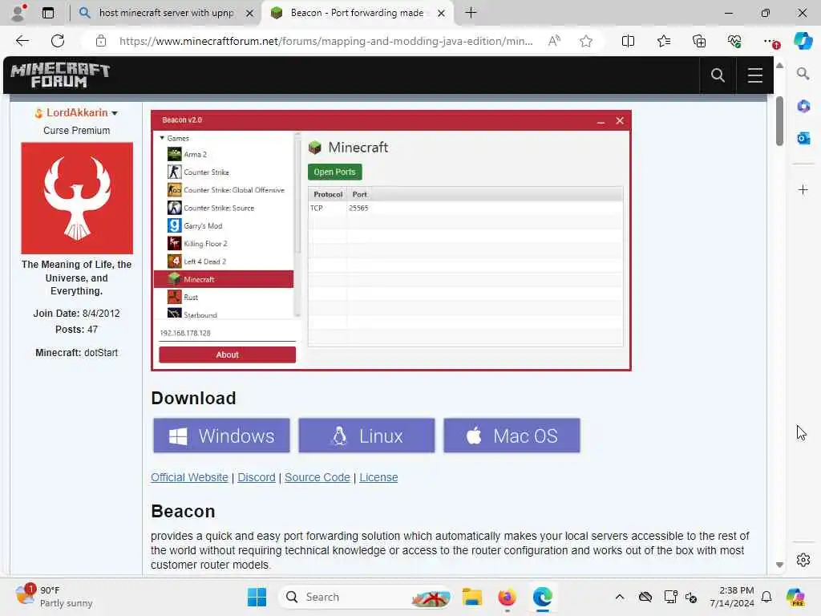
Task: Open sidebar settings gear icon
Action: (803, 560)
